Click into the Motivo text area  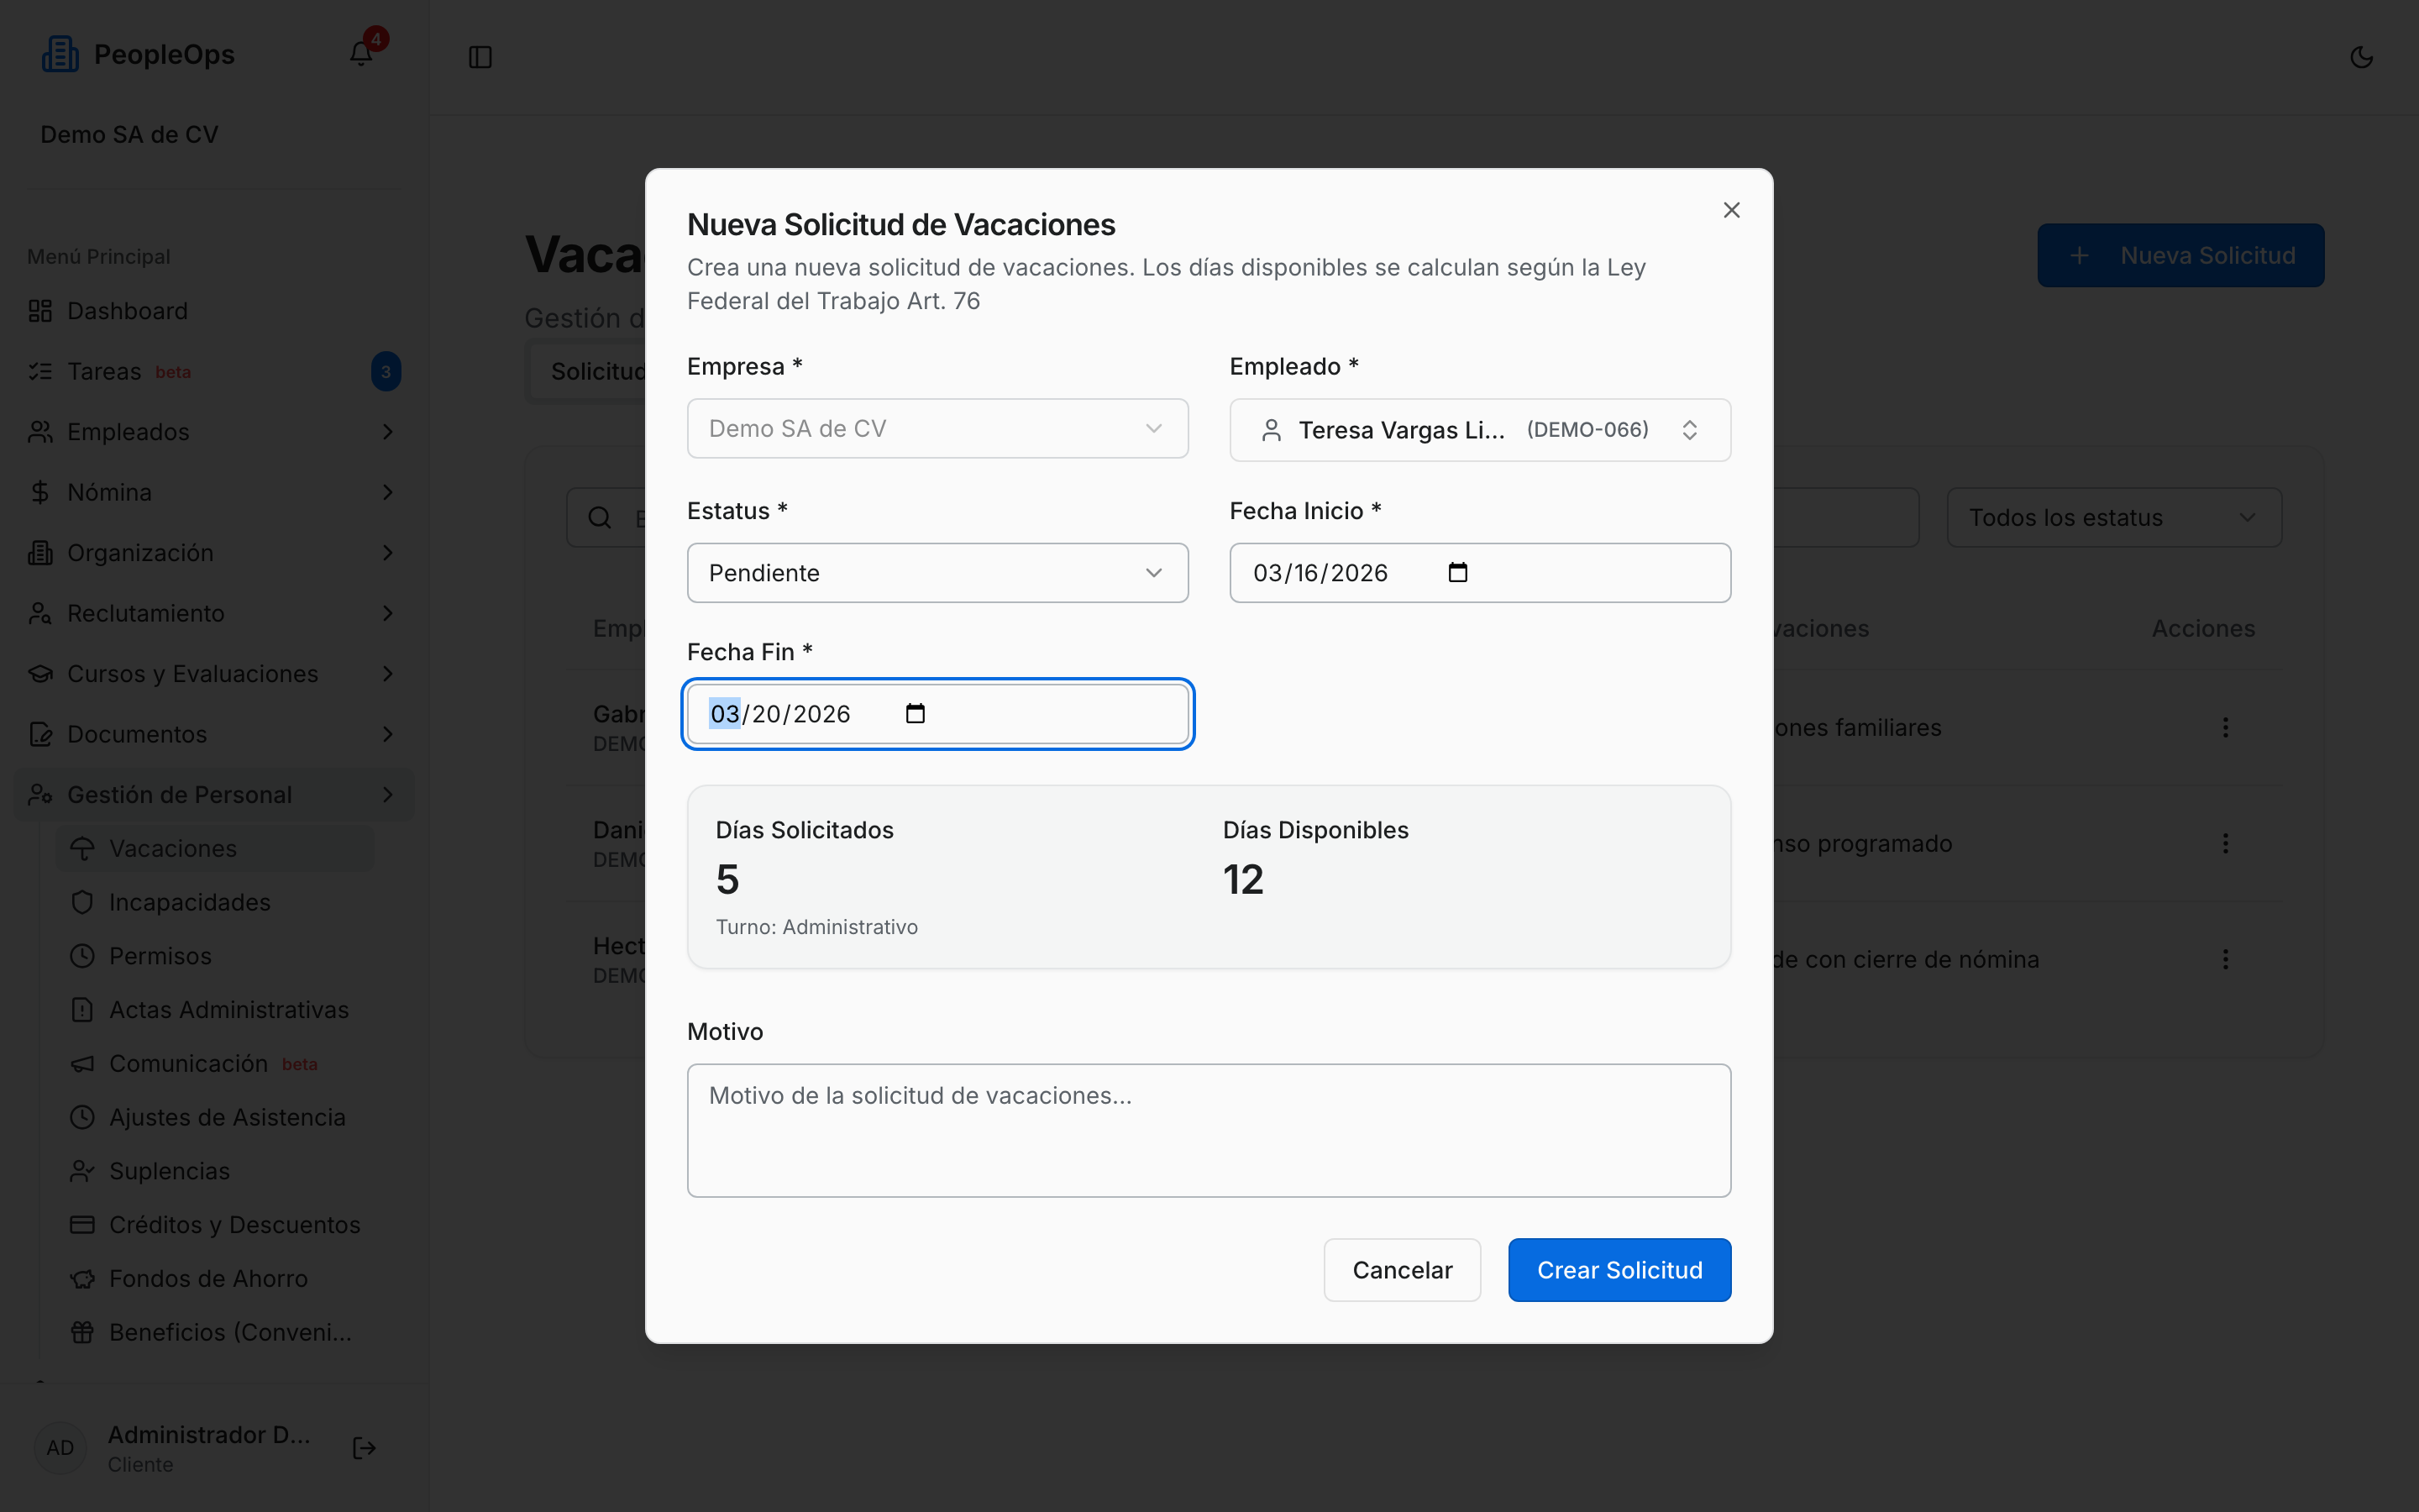click(1209, 1130)
